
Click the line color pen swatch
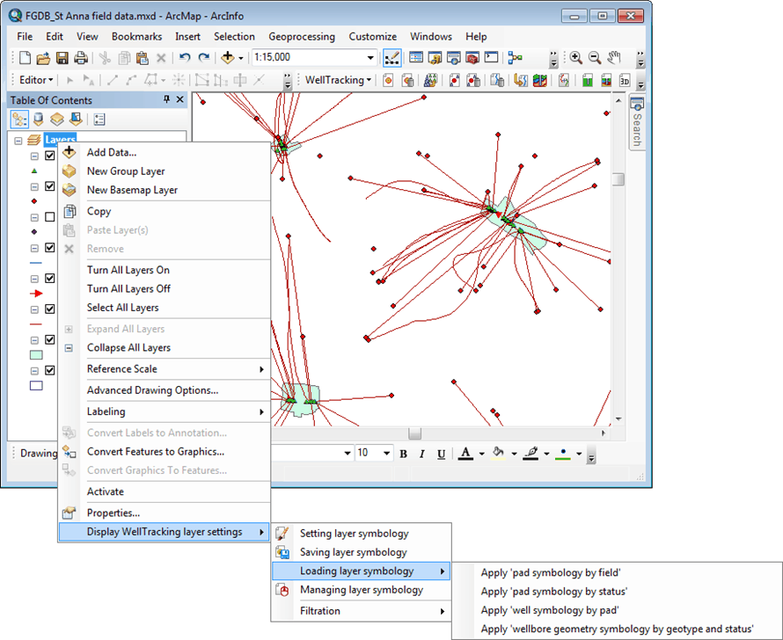(531, 454)
